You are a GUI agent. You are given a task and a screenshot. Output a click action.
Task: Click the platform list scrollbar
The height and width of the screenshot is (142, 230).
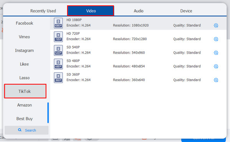tap(48, 113)
